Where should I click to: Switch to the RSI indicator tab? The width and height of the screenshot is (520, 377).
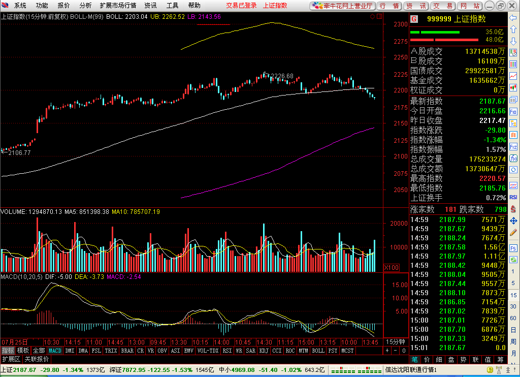tap(227, 351)
